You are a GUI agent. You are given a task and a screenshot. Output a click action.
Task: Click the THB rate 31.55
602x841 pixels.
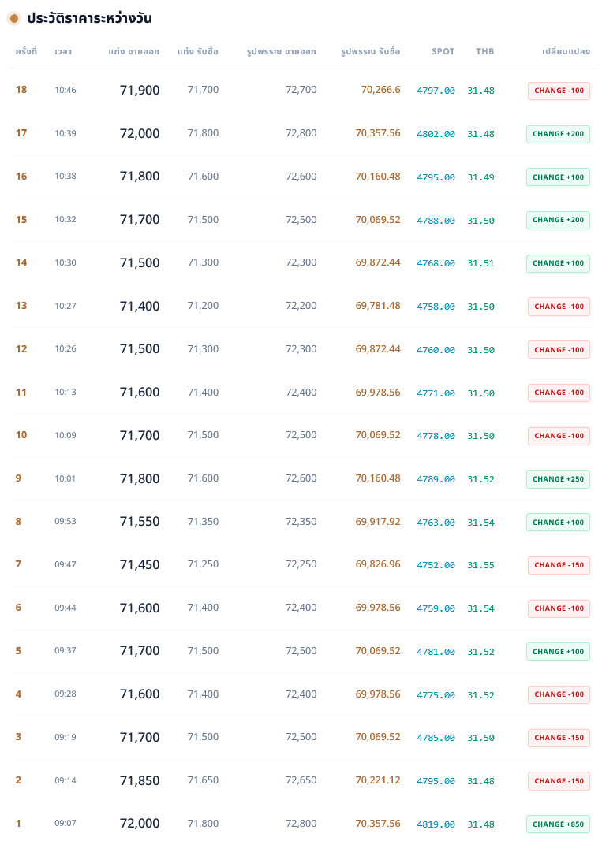click(x=480, y=565)
